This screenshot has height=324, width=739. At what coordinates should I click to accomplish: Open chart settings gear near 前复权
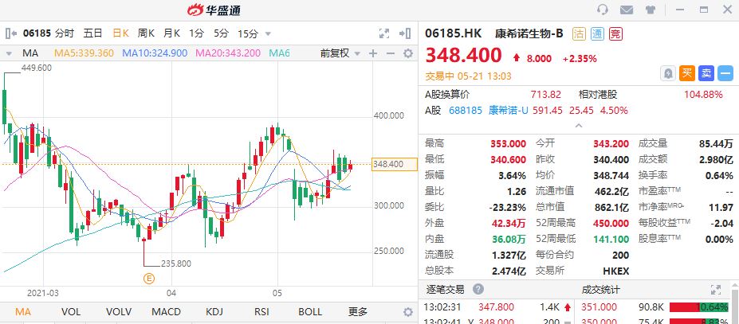click(408, 53)
